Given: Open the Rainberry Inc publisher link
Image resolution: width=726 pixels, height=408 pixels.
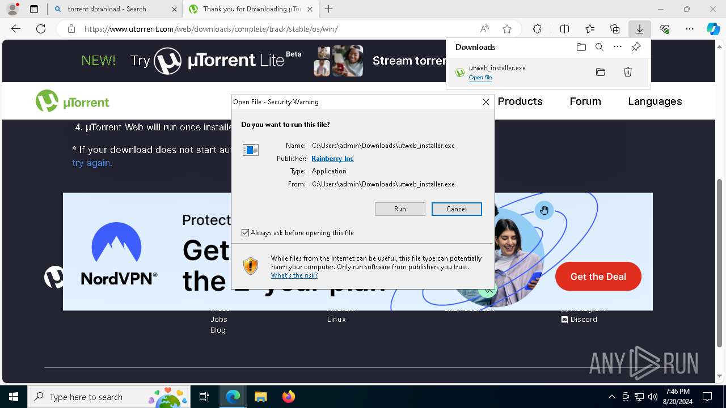Looking at the screenshot, I should click(x=332, y=159).
